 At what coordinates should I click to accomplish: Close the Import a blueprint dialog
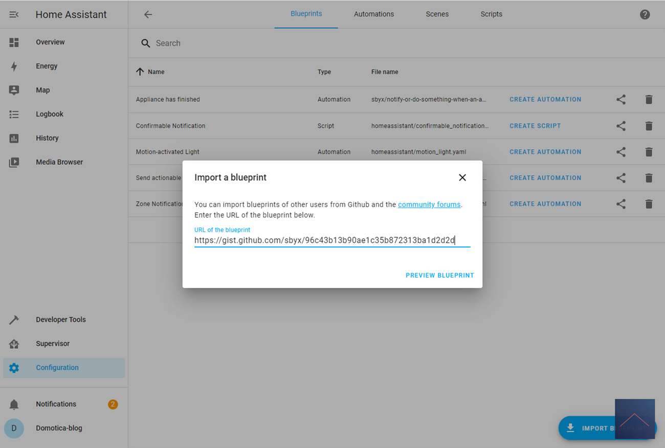462,177
